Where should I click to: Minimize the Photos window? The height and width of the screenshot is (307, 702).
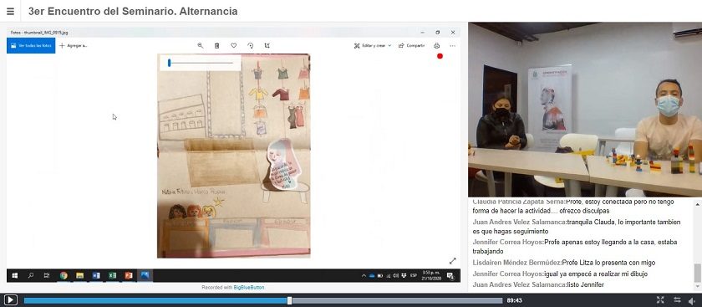tap(422, 33)
